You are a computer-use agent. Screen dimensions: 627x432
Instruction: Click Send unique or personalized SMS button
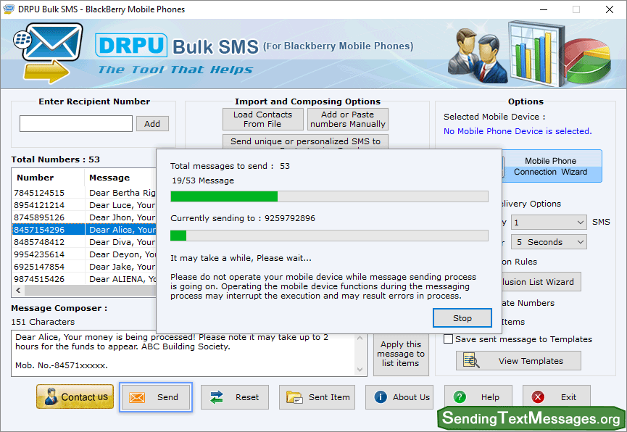(x=305, y=141)
